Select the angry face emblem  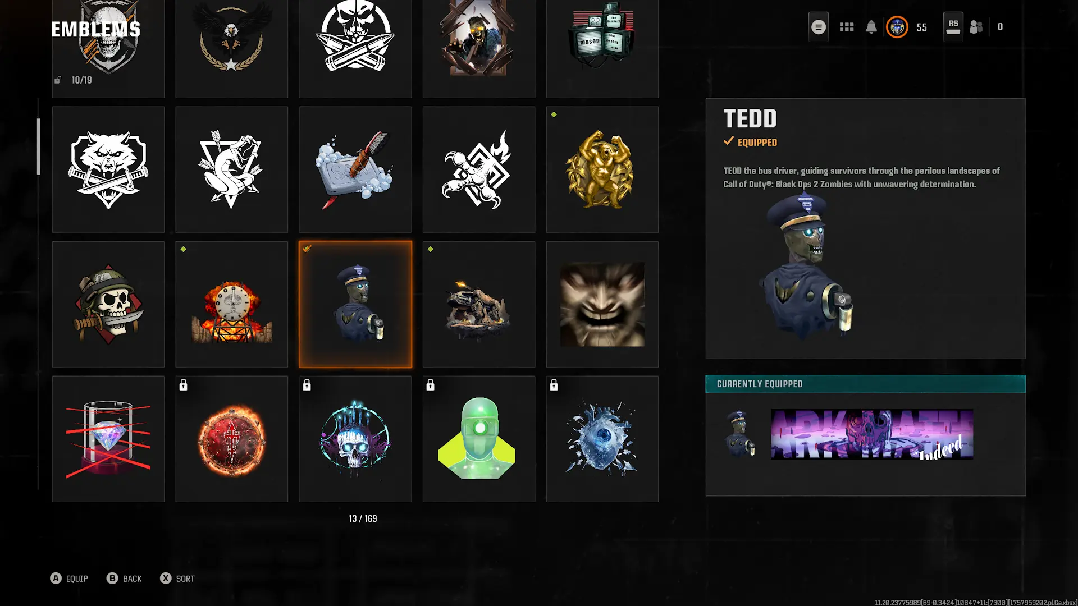pos(602,304)
